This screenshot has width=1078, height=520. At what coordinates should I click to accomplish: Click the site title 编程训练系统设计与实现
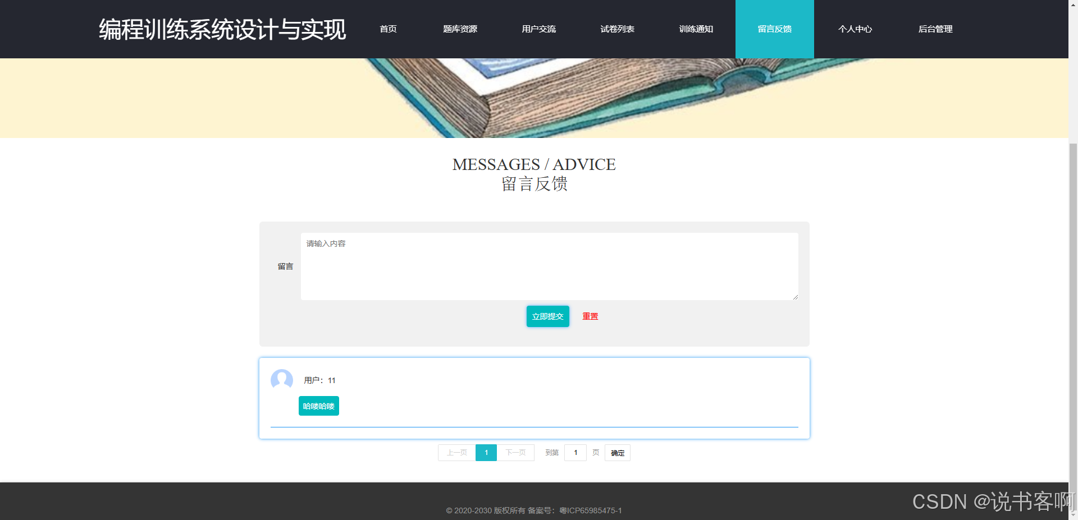pyautogui.click(x=222, y=29)
